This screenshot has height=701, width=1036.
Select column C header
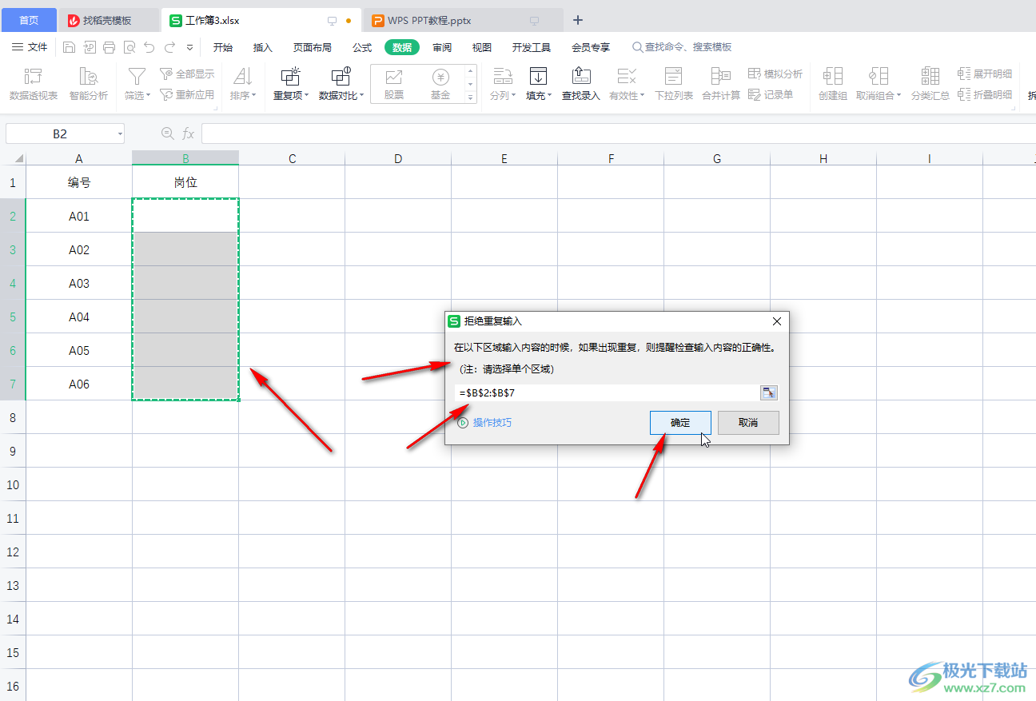292,158
